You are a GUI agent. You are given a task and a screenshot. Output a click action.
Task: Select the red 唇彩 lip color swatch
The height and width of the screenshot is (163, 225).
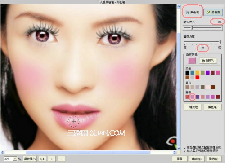point(188,97)
